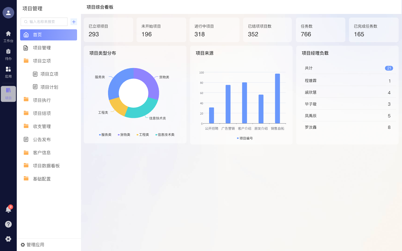Open the notification bell with red badge

[8, 209]
